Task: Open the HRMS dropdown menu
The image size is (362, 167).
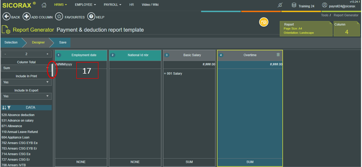Action: pyautogui.click(x=61, y=5)
